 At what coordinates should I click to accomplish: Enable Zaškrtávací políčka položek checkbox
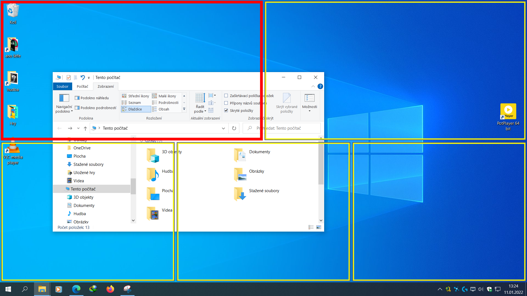226,96
